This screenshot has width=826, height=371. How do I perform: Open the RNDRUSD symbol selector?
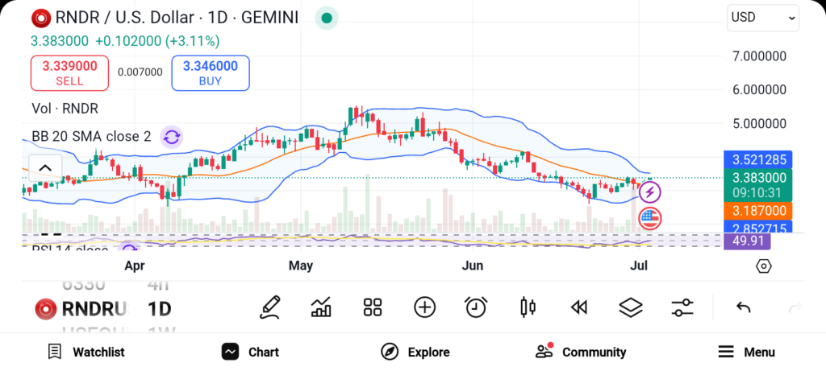[x=81, y=309]
